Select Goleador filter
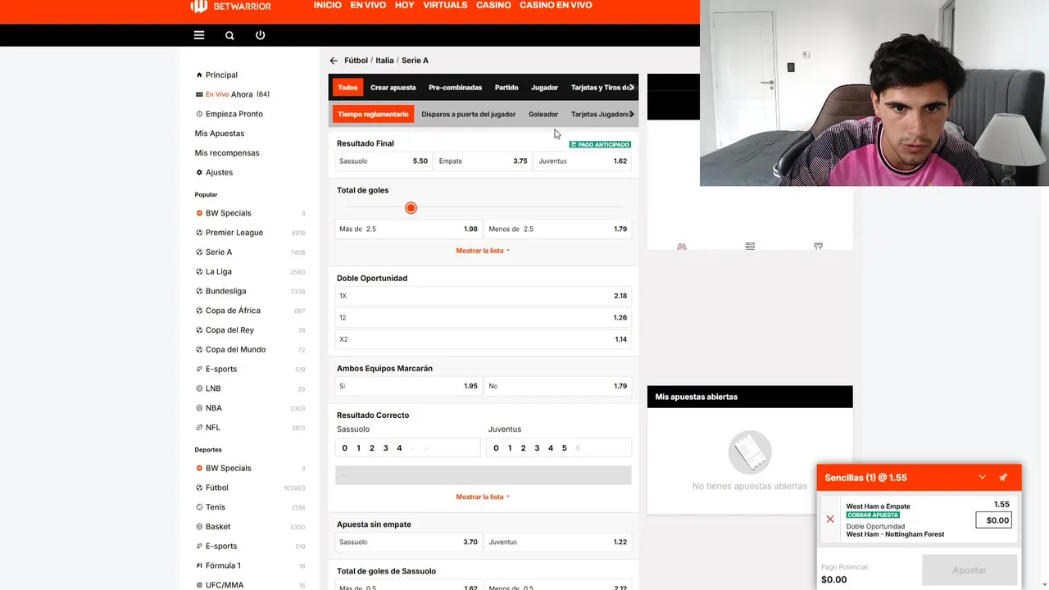 tap(543, 115)
